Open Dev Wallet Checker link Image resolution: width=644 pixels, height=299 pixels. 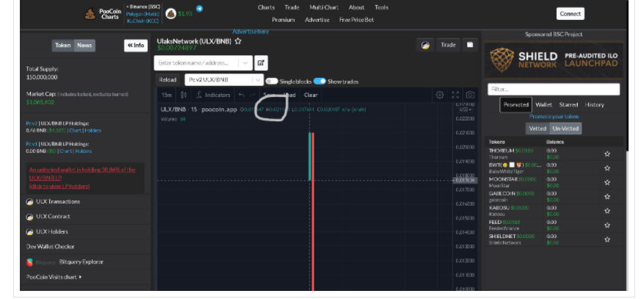[50, 247]
